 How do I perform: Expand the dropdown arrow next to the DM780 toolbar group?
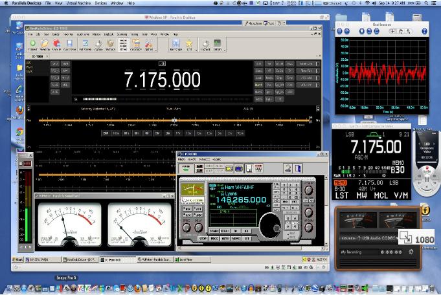(225, 50)
